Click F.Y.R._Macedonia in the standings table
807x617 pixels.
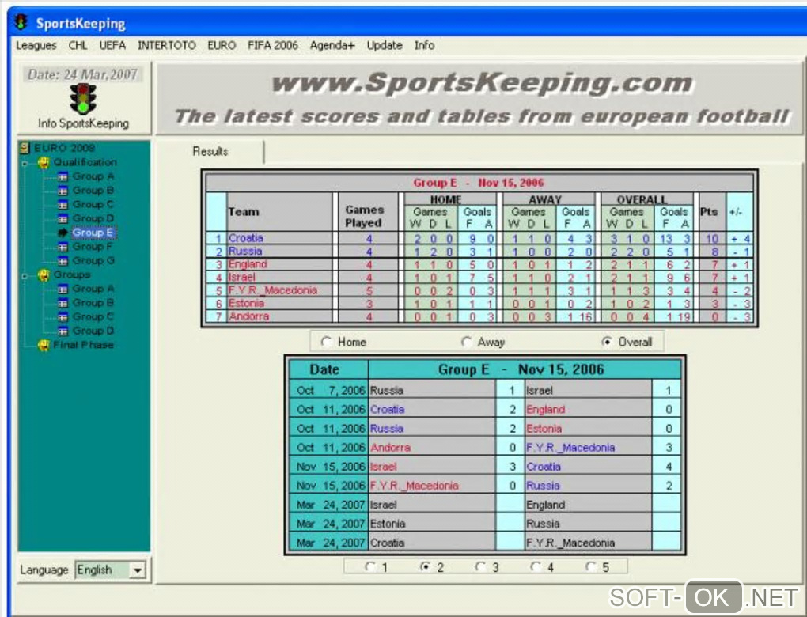pyautogui.click(x=273, y=290)
